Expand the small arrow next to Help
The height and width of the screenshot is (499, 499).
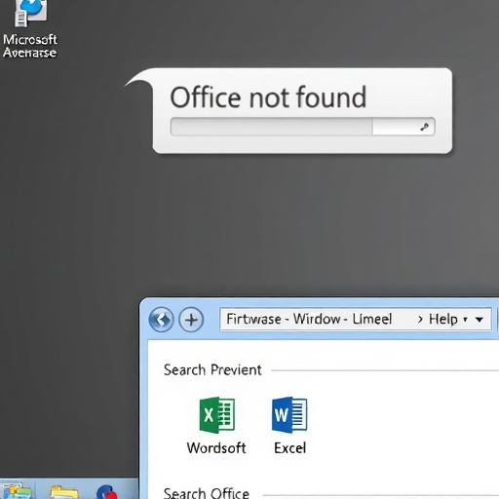coord(465,320)
